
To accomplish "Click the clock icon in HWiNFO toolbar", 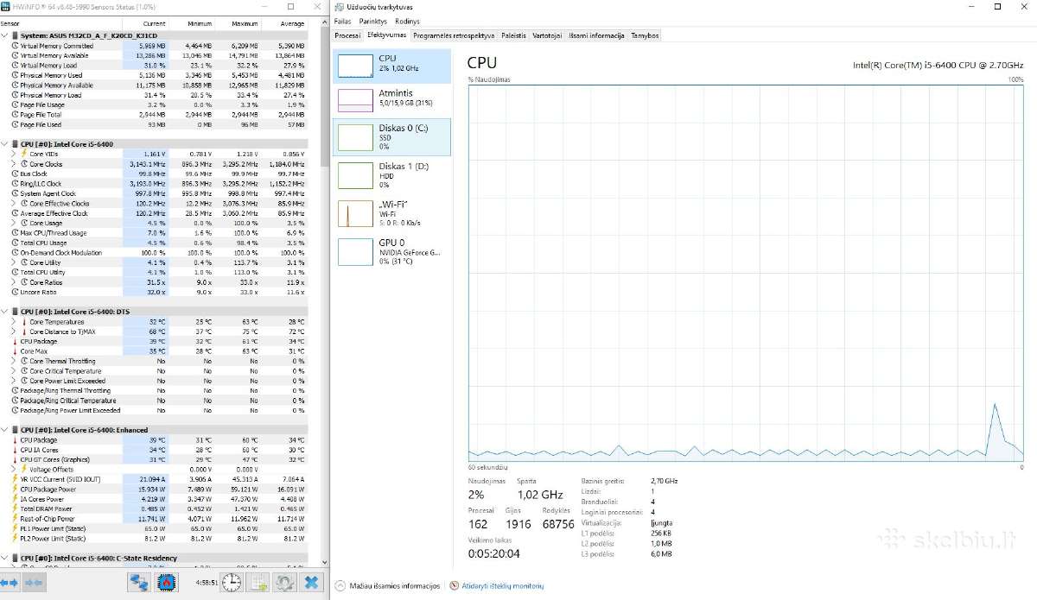I will click(232, 582).
